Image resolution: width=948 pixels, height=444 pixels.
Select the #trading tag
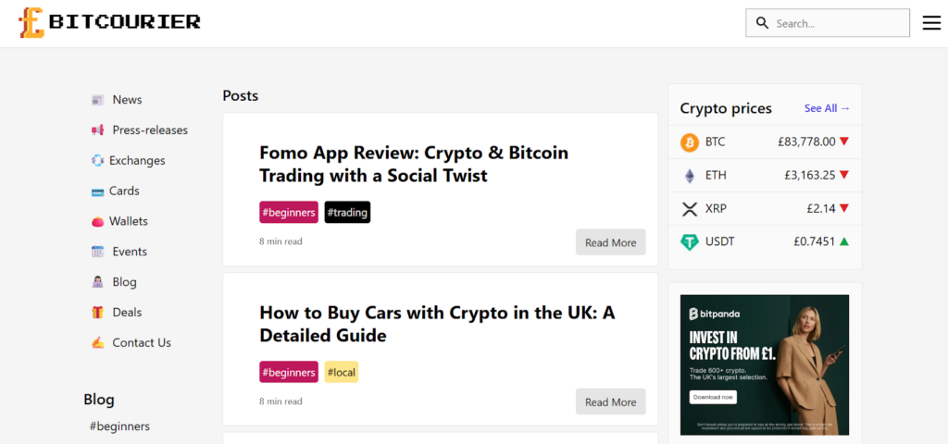[x=347, y=213]
